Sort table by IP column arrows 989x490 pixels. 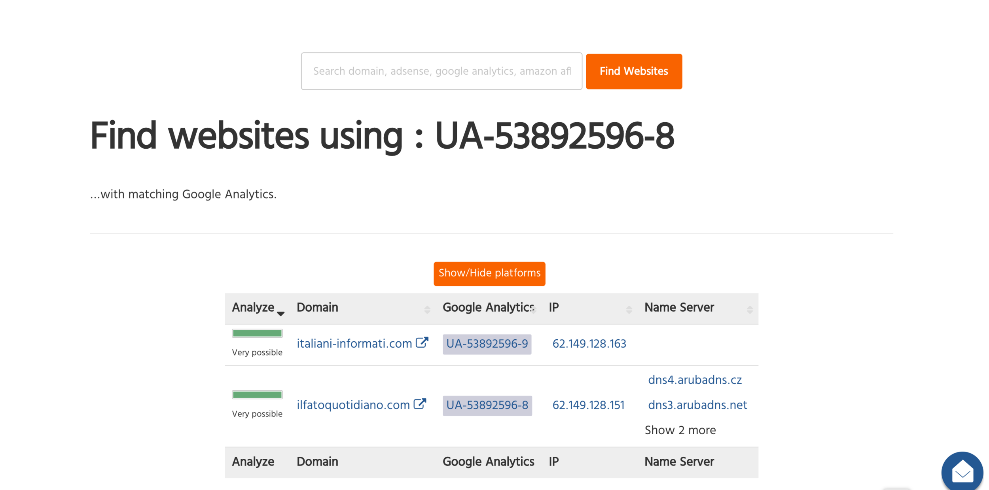coord(629,310)
